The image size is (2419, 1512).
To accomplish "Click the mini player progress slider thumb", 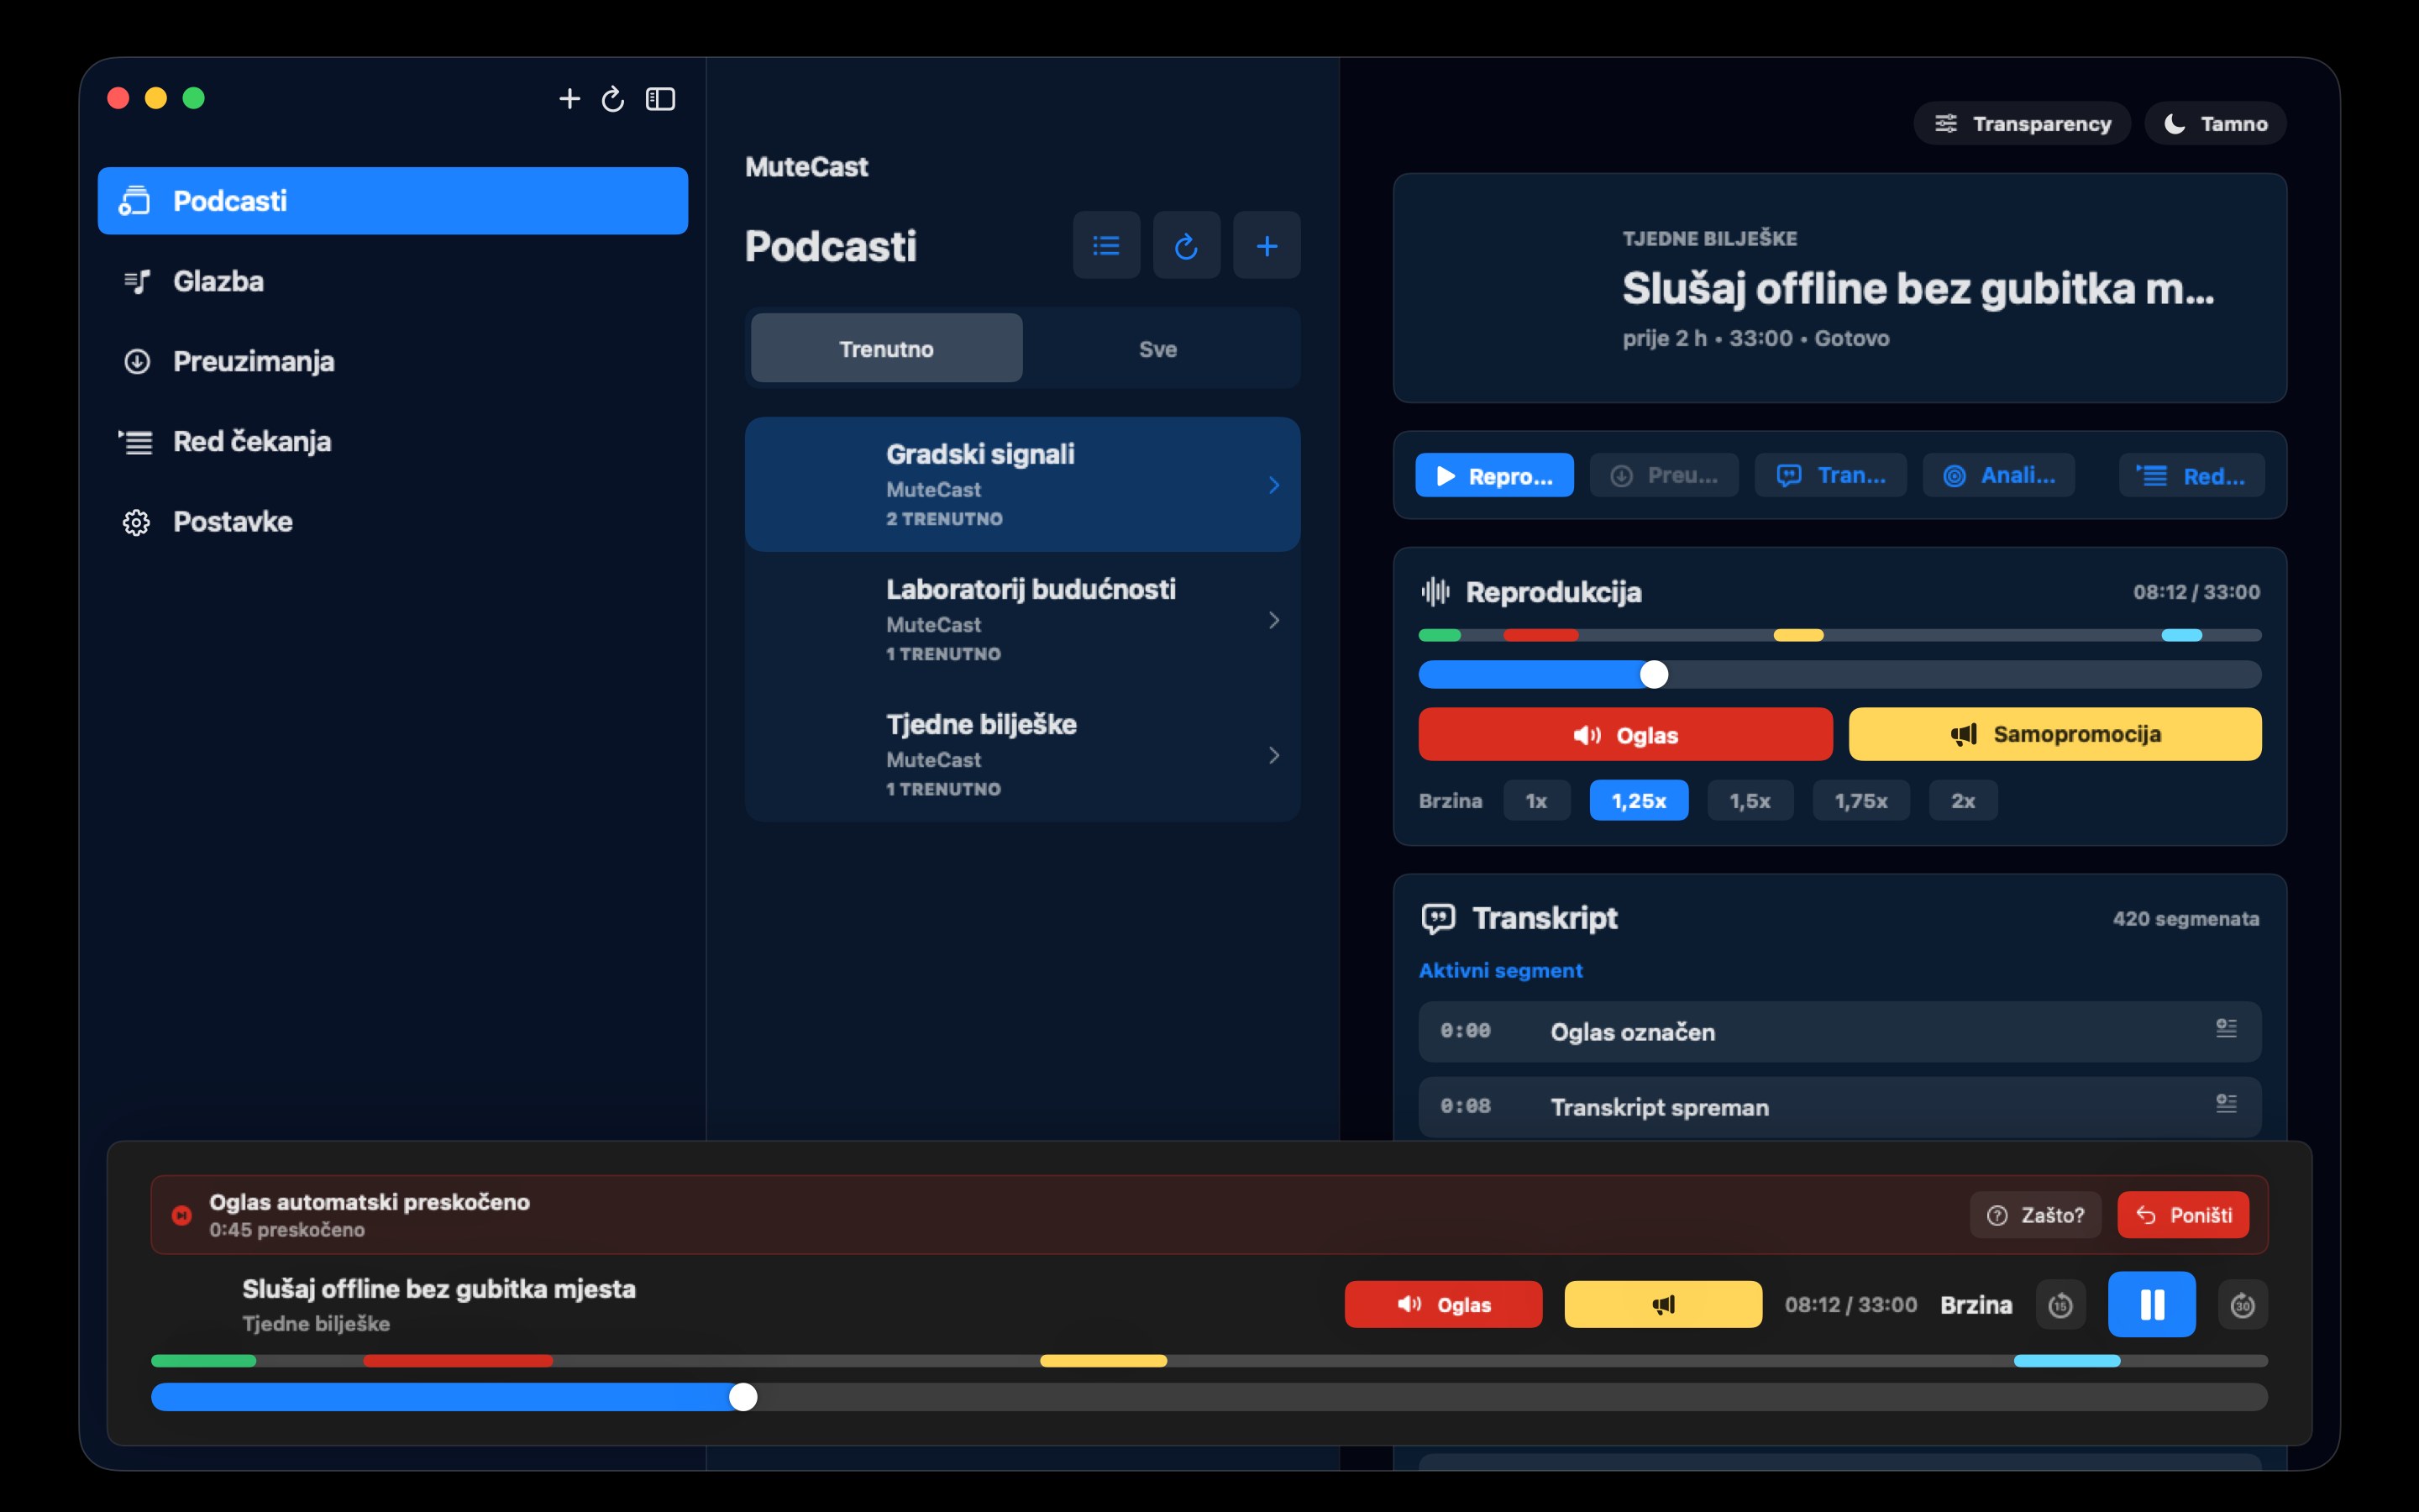I will (x=742, y=1397).
